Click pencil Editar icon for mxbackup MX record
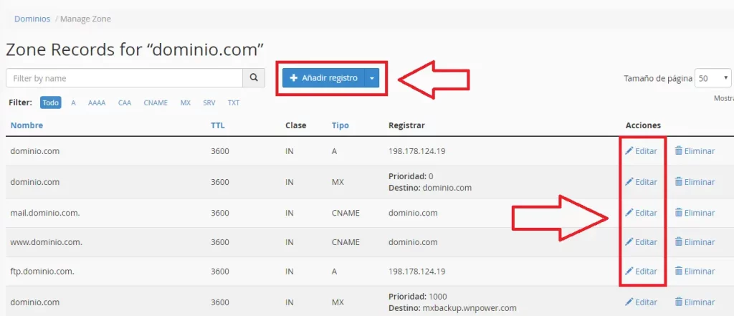Image resolution: width=734 pixels, height=316 pixels. [629, 302]
